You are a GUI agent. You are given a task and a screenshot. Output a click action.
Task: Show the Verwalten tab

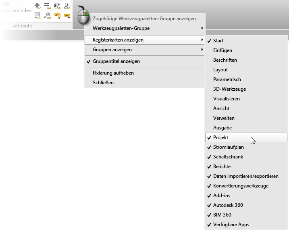(x=246, y=118)
